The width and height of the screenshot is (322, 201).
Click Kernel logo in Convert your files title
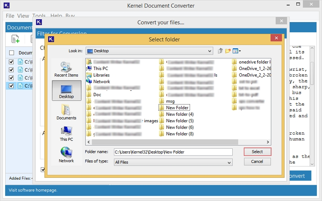[x=39, y=22]
